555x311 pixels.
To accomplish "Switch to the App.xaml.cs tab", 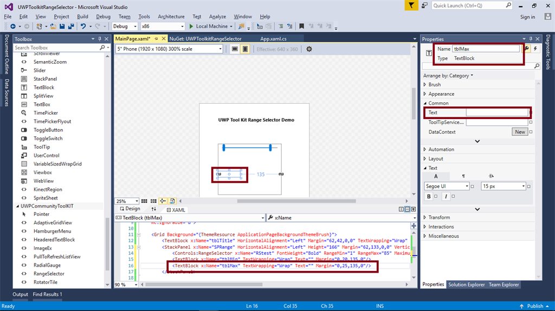I will pos(273,39).
